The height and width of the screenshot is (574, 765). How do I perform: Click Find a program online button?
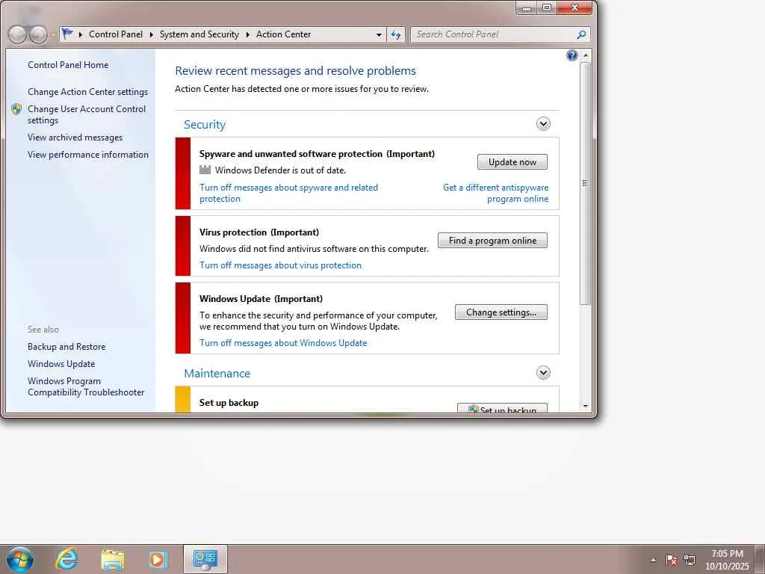pyautogui.click(x=492, y=241)
